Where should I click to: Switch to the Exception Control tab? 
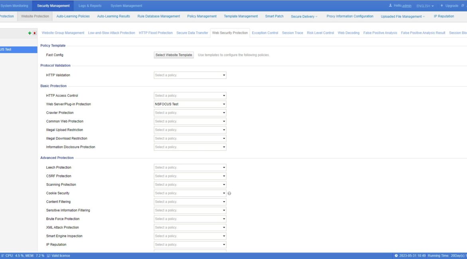[x=265, y=33]
